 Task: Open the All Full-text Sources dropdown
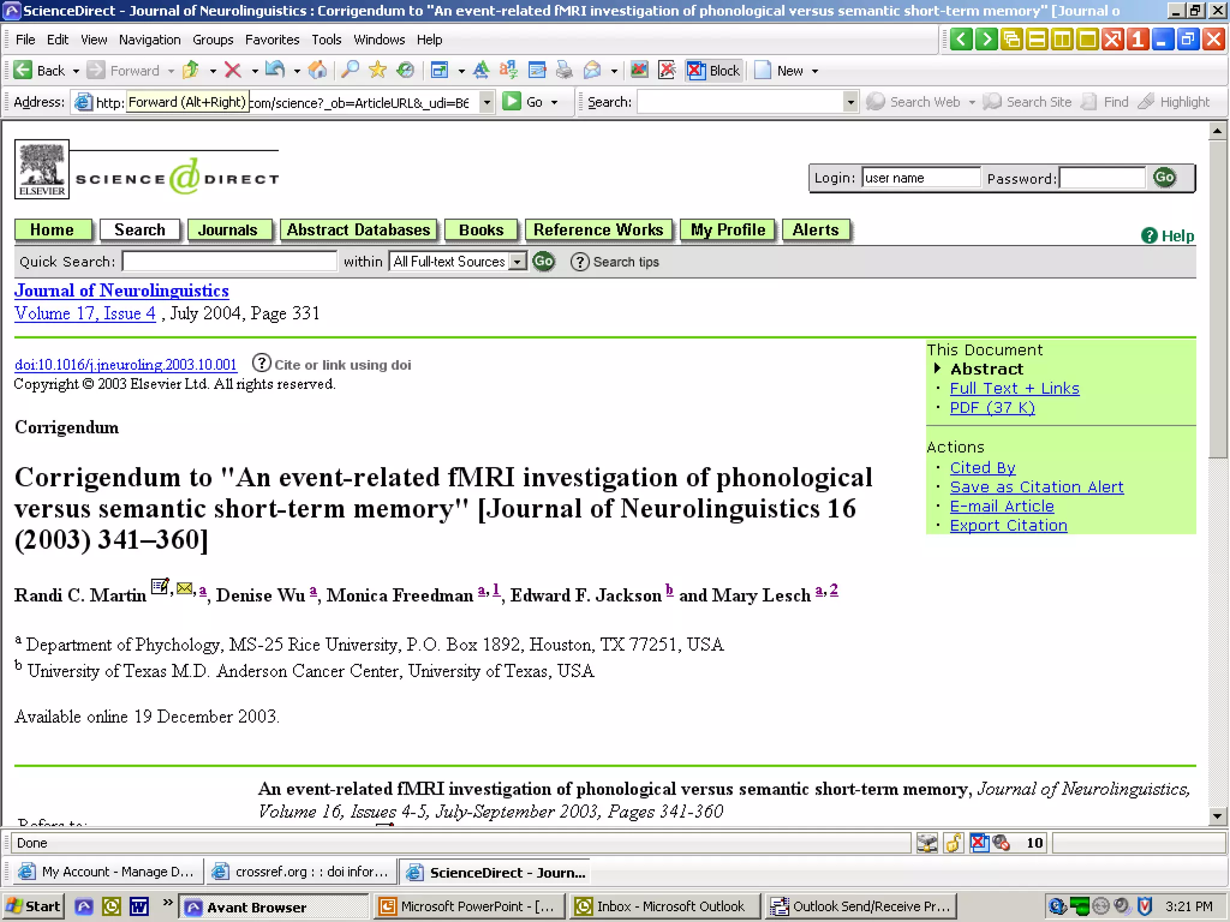pos(517,262)
